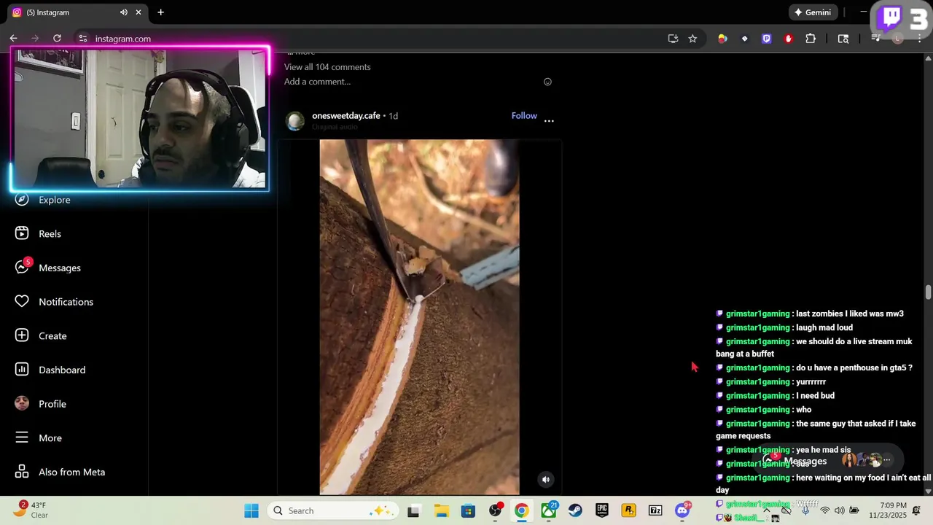Viewport: 933px width, 525px height.
Task: Open post options three-dot menu
Action: 549,121
